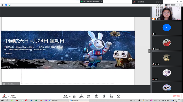The height and width of the screenshot is (102, 183).
Task: Click the network signal strength icon
Action: (x=10, y=5)
